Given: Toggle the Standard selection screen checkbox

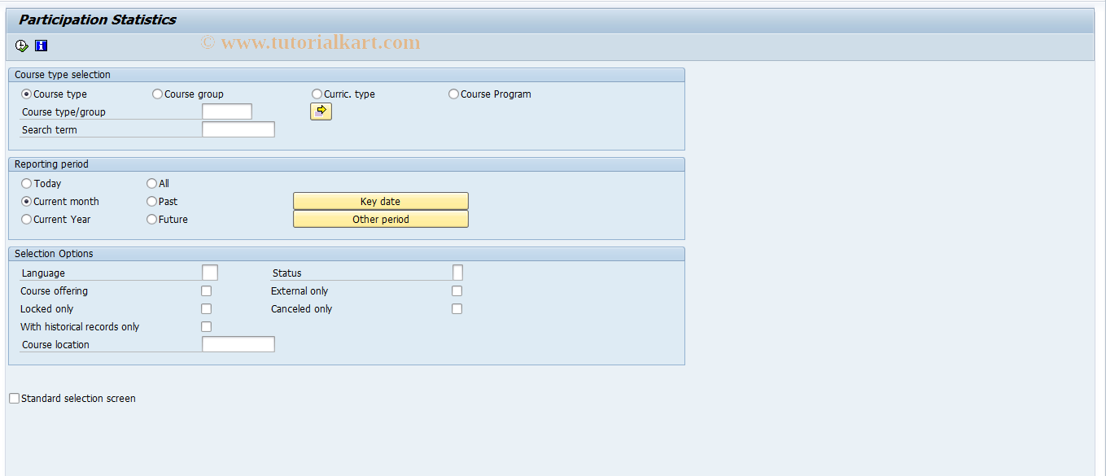Looking at the screenshot, I should (x=15, y=399).
